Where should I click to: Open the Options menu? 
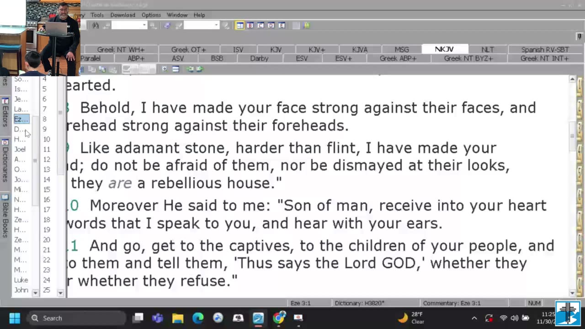click(x=151, y=15)
